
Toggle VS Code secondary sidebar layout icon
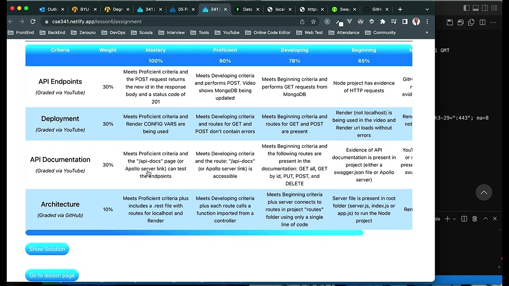(485, 8)
